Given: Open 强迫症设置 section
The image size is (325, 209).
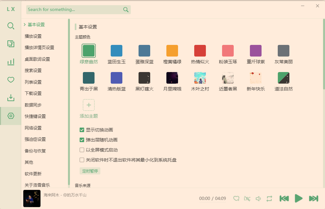Looking at the screenshot, I should click(35, 140).
